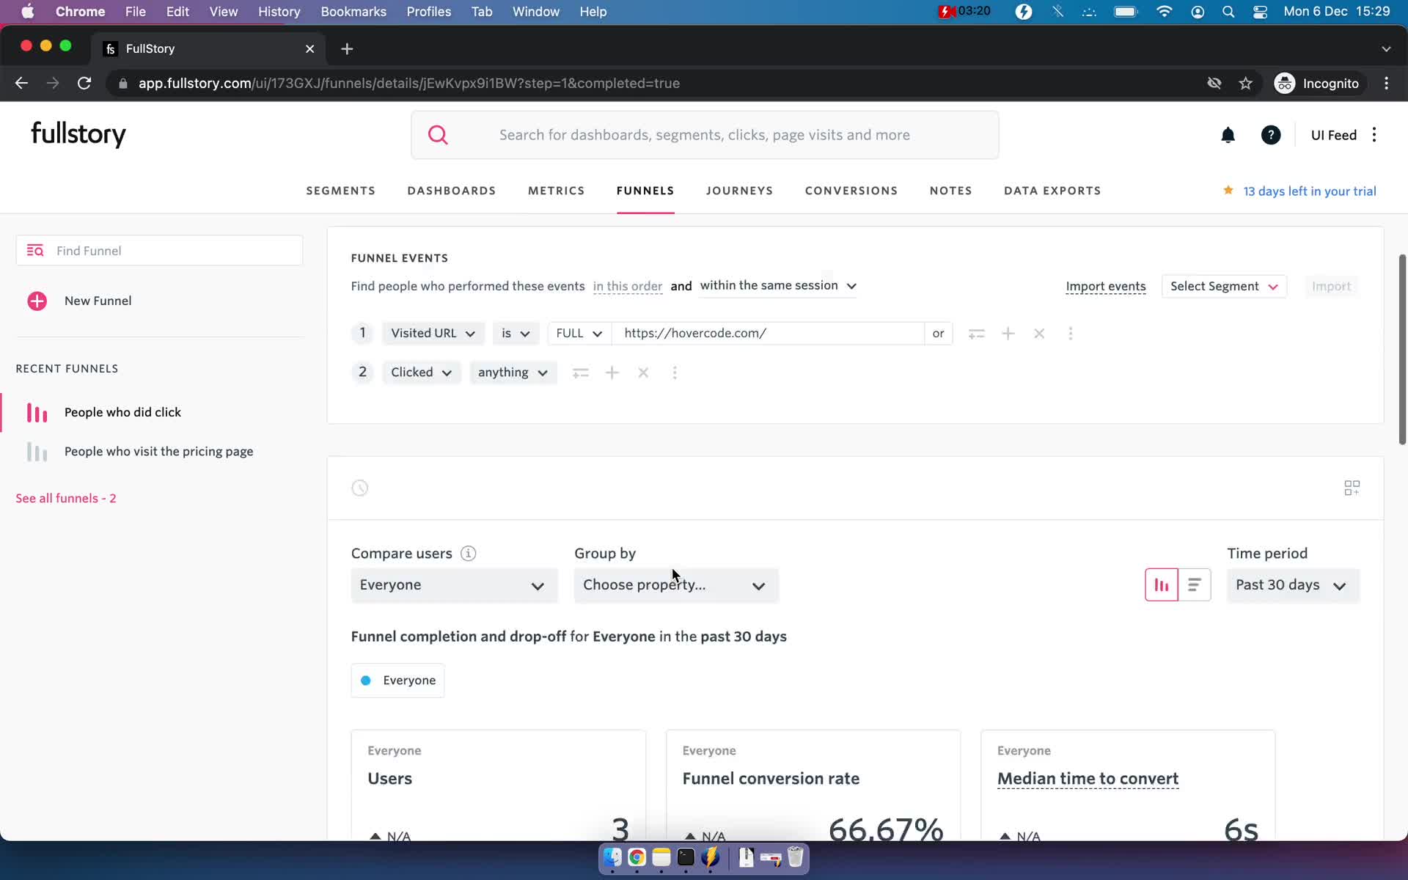The height and width of the screenshot is (880, 1408).
Task: Click the funnel bar chart view icon
Action: [x=1161, y=584]
